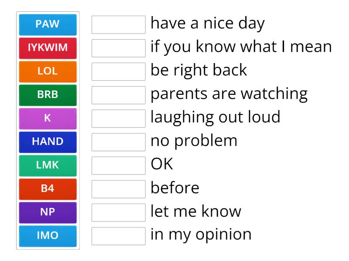Click the LMK tile
The image size is (349, 261).
[48, 165]
